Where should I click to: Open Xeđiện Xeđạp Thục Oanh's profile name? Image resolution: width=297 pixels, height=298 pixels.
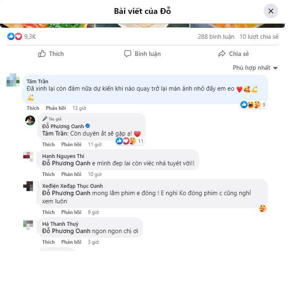73,186
